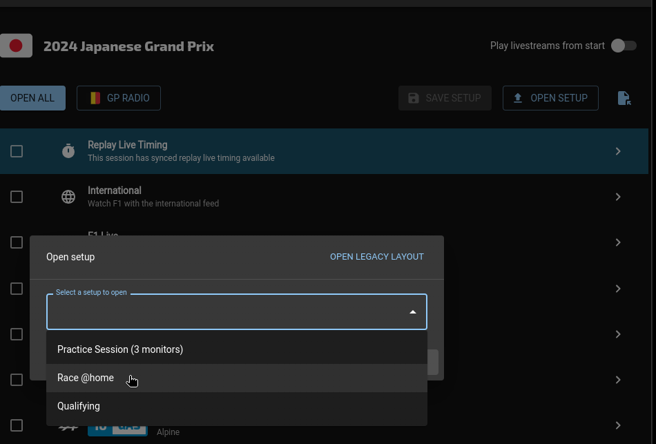Screen dimensions: 656x444
Task: Check the F1 Live row checkbox
Action: pos(17,242)
